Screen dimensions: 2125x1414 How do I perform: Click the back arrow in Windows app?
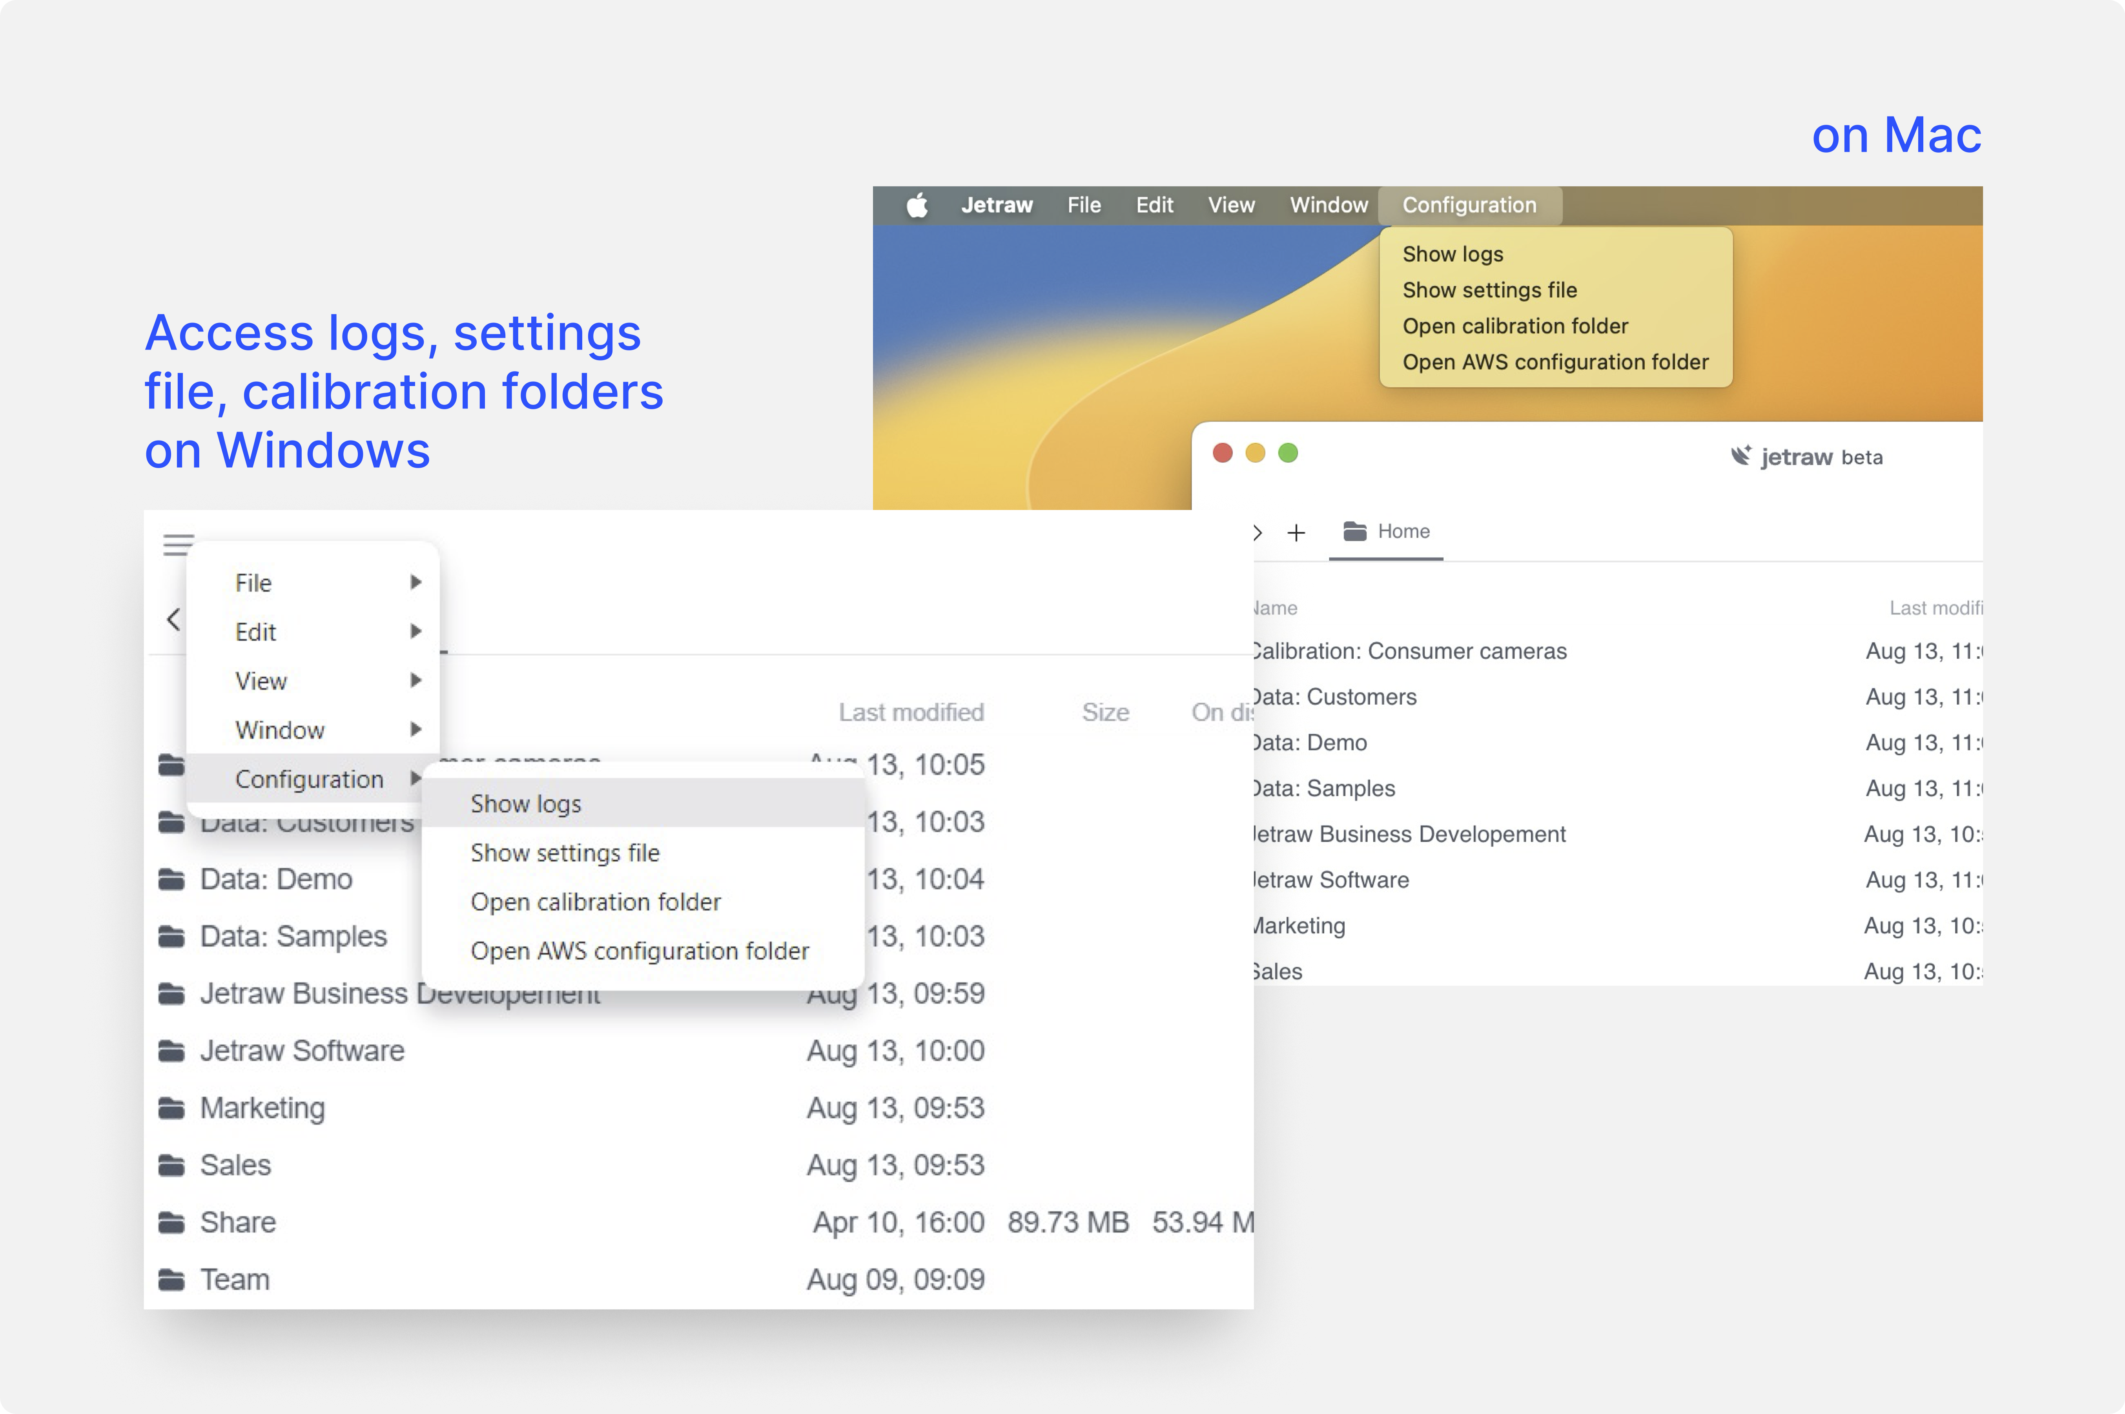(174, 620)
